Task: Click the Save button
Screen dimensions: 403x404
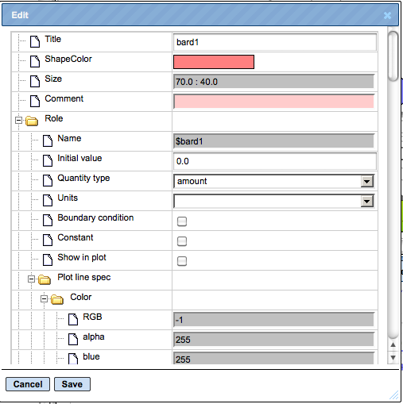Action: [72, 384]
